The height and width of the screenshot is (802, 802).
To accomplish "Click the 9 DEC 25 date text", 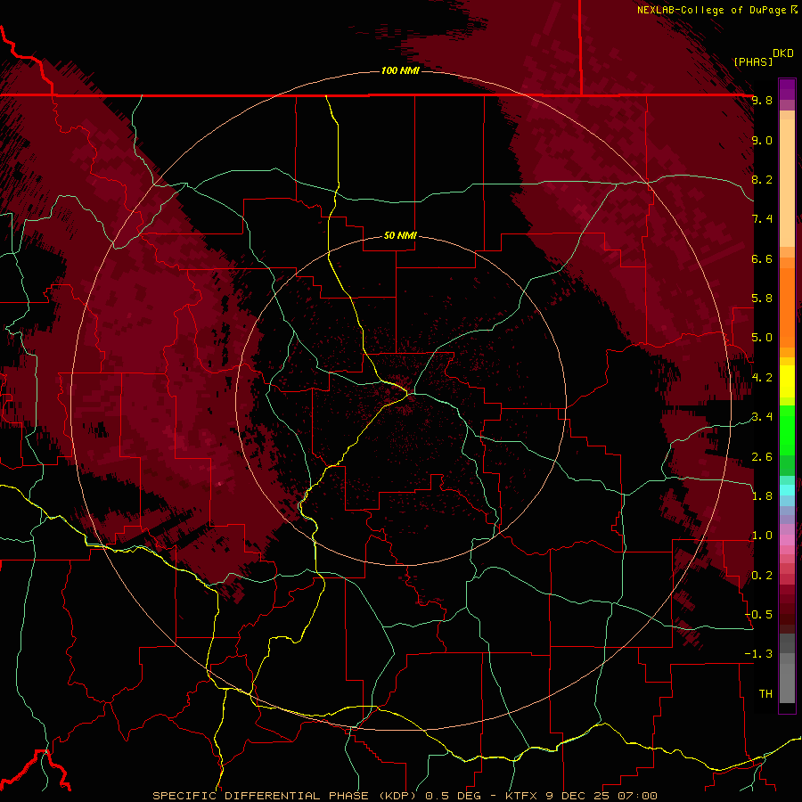I will coord(578,796).
